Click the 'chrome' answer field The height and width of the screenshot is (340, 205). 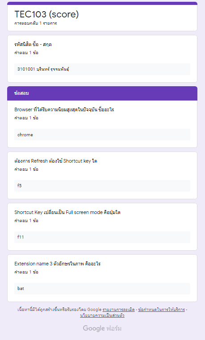coord(102,134)
